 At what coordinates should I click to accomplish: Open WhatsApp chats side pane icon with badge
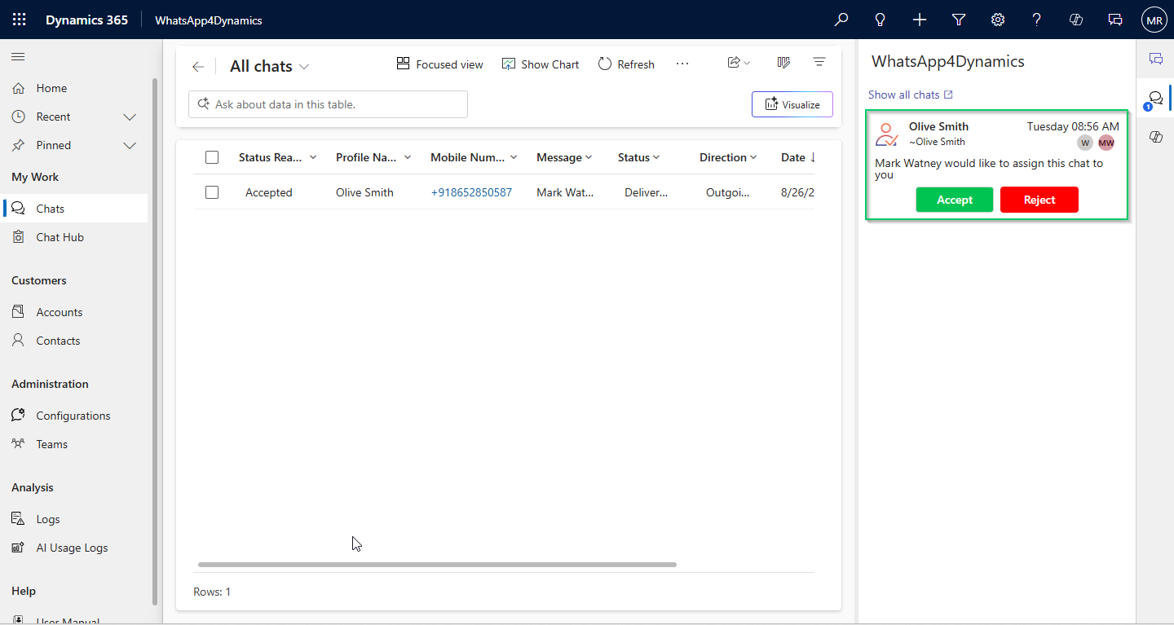[1154, 99]
